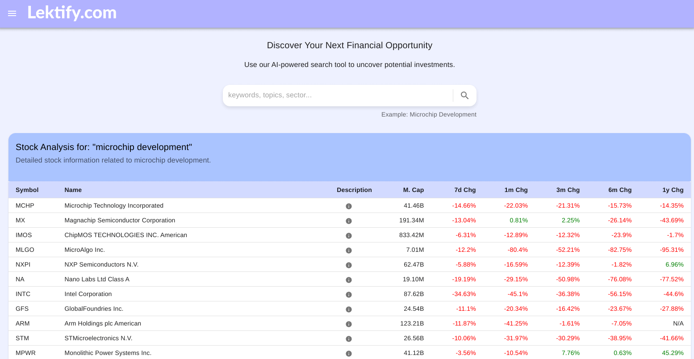This screenshot has width=694, height=359.
Task: Click the Discover Your Next Financial Opportunity heading
Action: click(350, 45)
